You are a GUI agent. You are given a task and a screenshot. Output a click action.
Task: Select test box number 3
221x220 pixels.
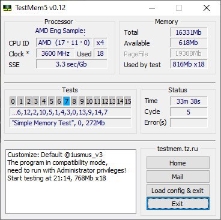[36, 101]
